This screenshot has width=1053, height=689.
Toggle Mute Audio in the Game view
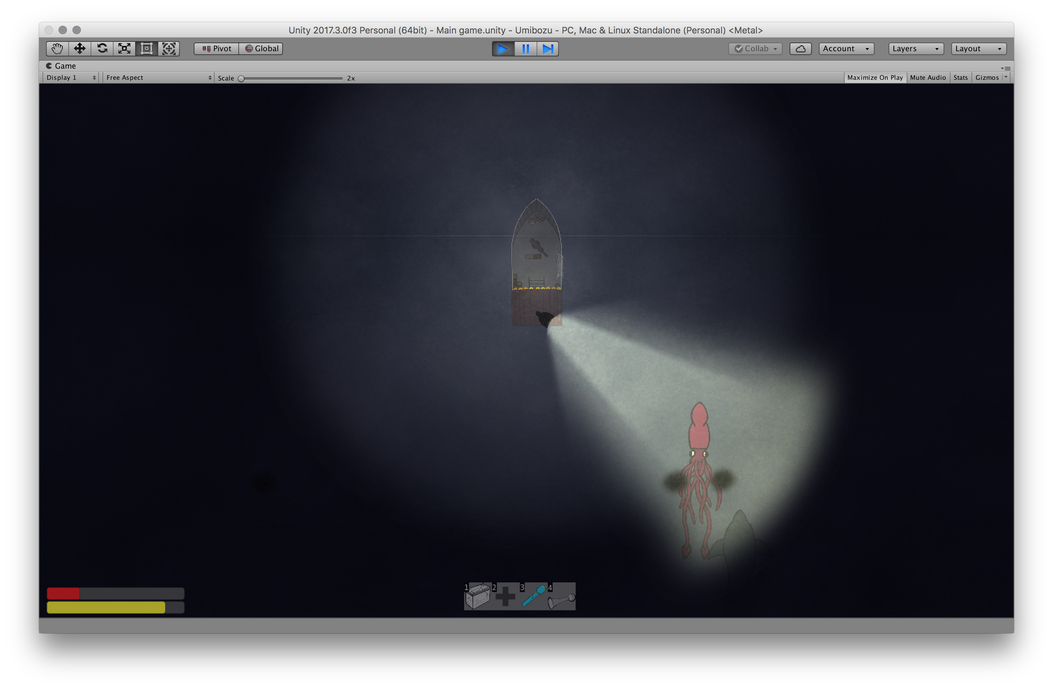[x=927, y=77]
